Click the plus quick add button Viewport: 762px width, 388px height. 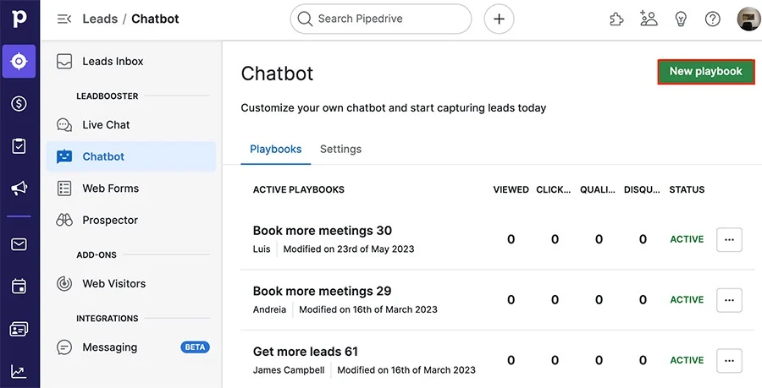[x=499, y=19]
